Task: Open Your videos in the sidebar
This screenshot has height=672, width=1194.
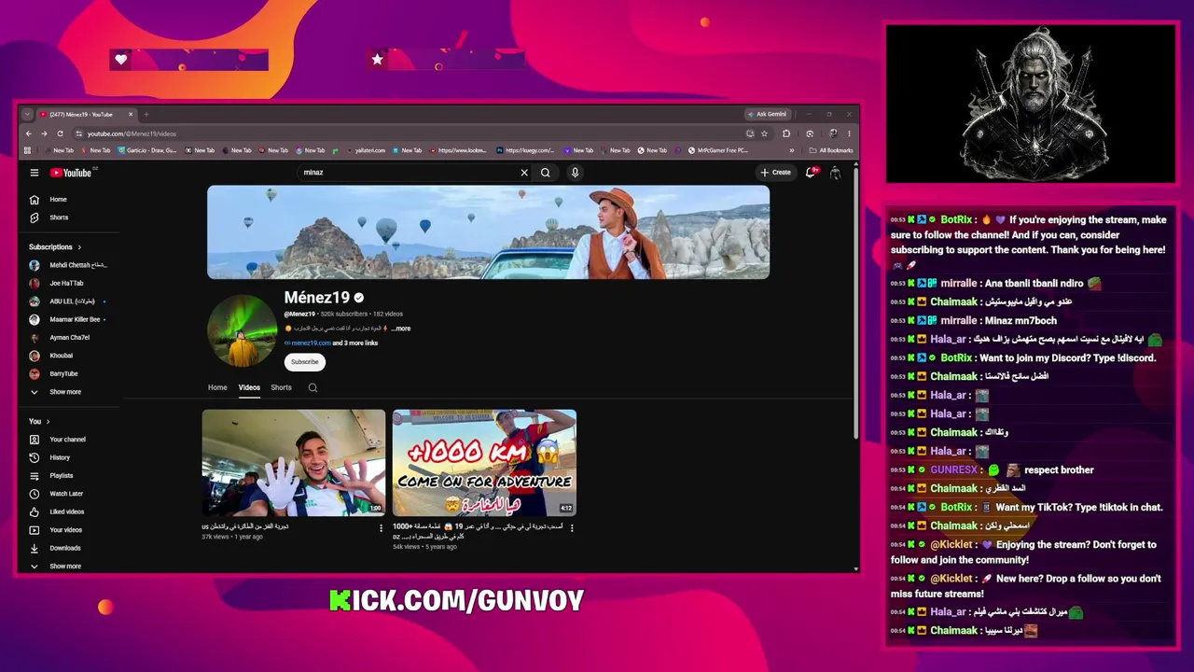Action: [70, 530]
